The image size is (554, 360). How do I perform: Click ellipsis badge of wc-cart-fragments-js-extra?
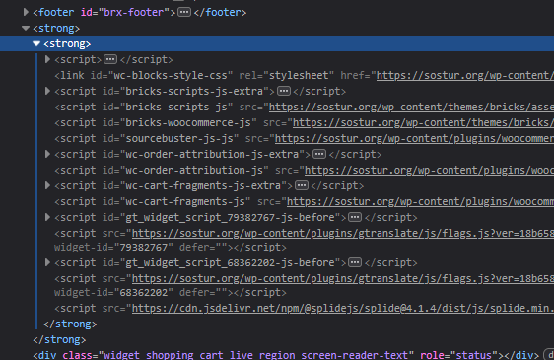point(302,185)
